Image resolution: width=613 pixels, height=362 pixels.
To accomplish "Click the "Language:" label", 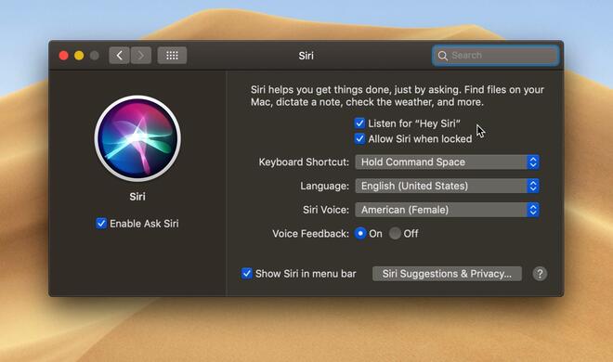I will tap(324, 186).
